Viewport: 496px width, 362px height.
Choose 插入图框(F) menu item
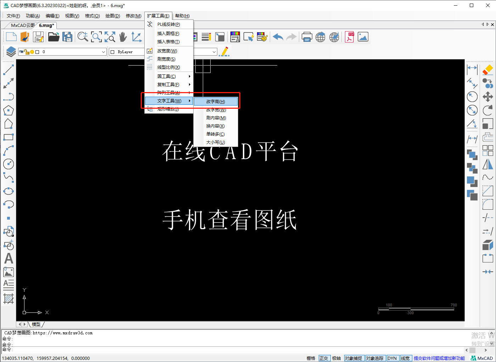point(169,34)
